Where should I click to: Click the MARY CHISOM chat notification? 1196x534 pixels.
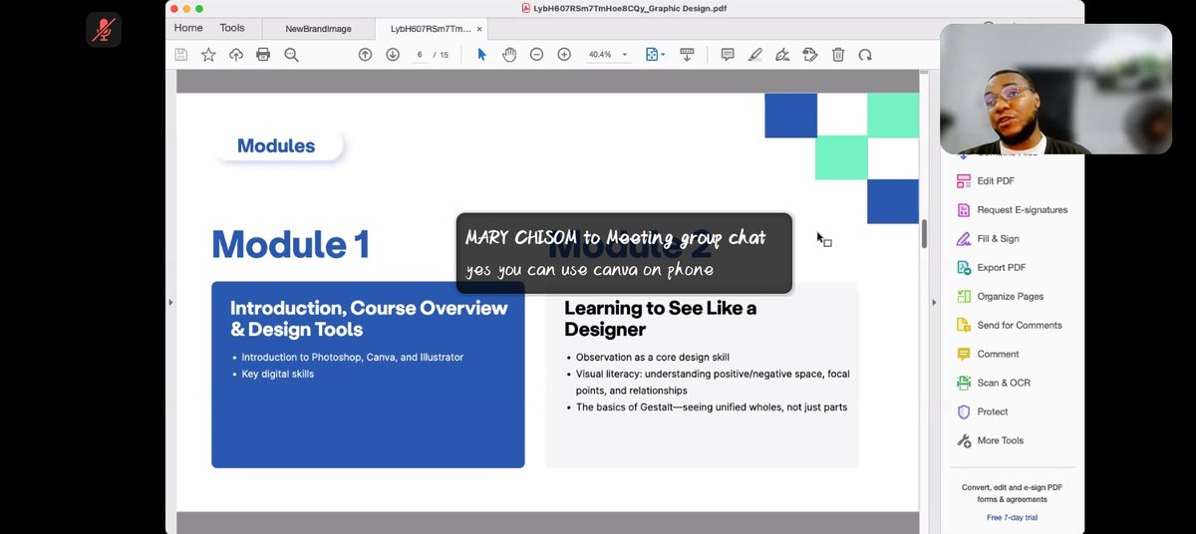point(624,253)
